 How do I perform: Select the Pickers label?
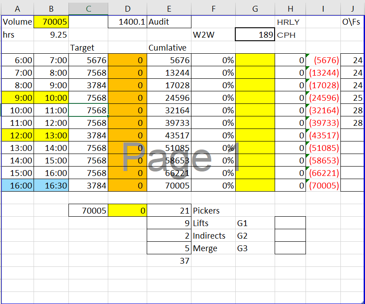(213, 210)
